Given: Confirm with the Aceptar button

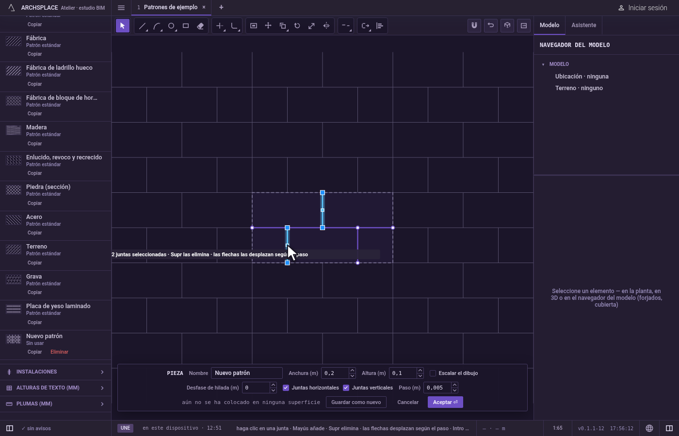Looking at the screenshot, I should (x=445, y=402).
